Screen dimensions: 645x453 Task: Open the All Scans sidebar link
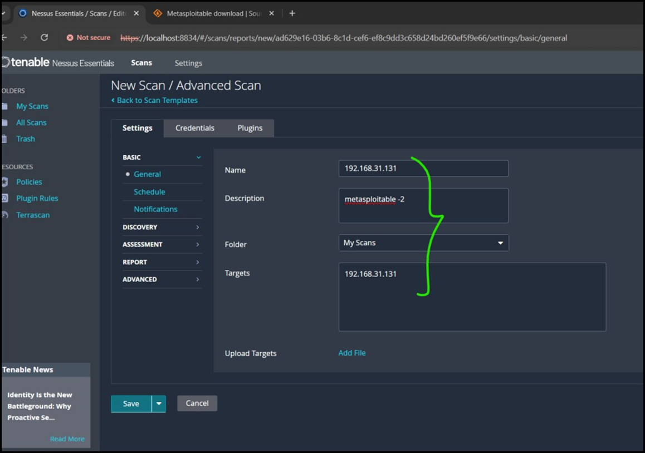[31, 122]
